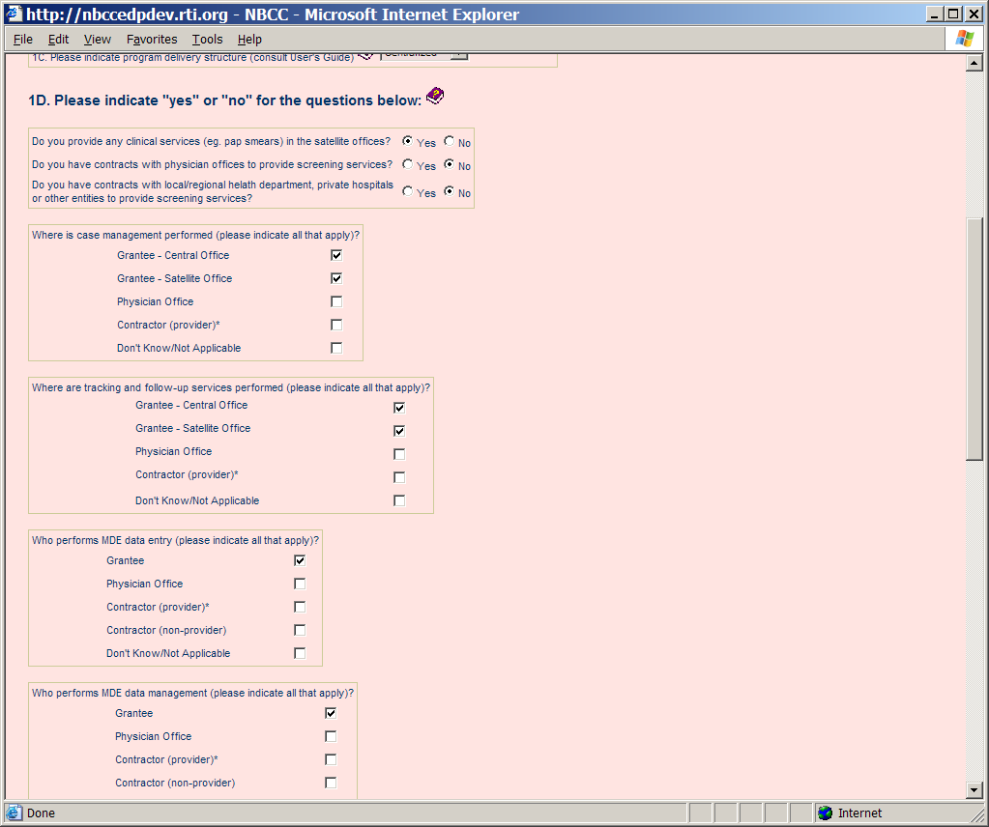The width and height of the screenshot is (989, 827).
Task: Check Physician Office for MDE data management
Action: (331, 736)
